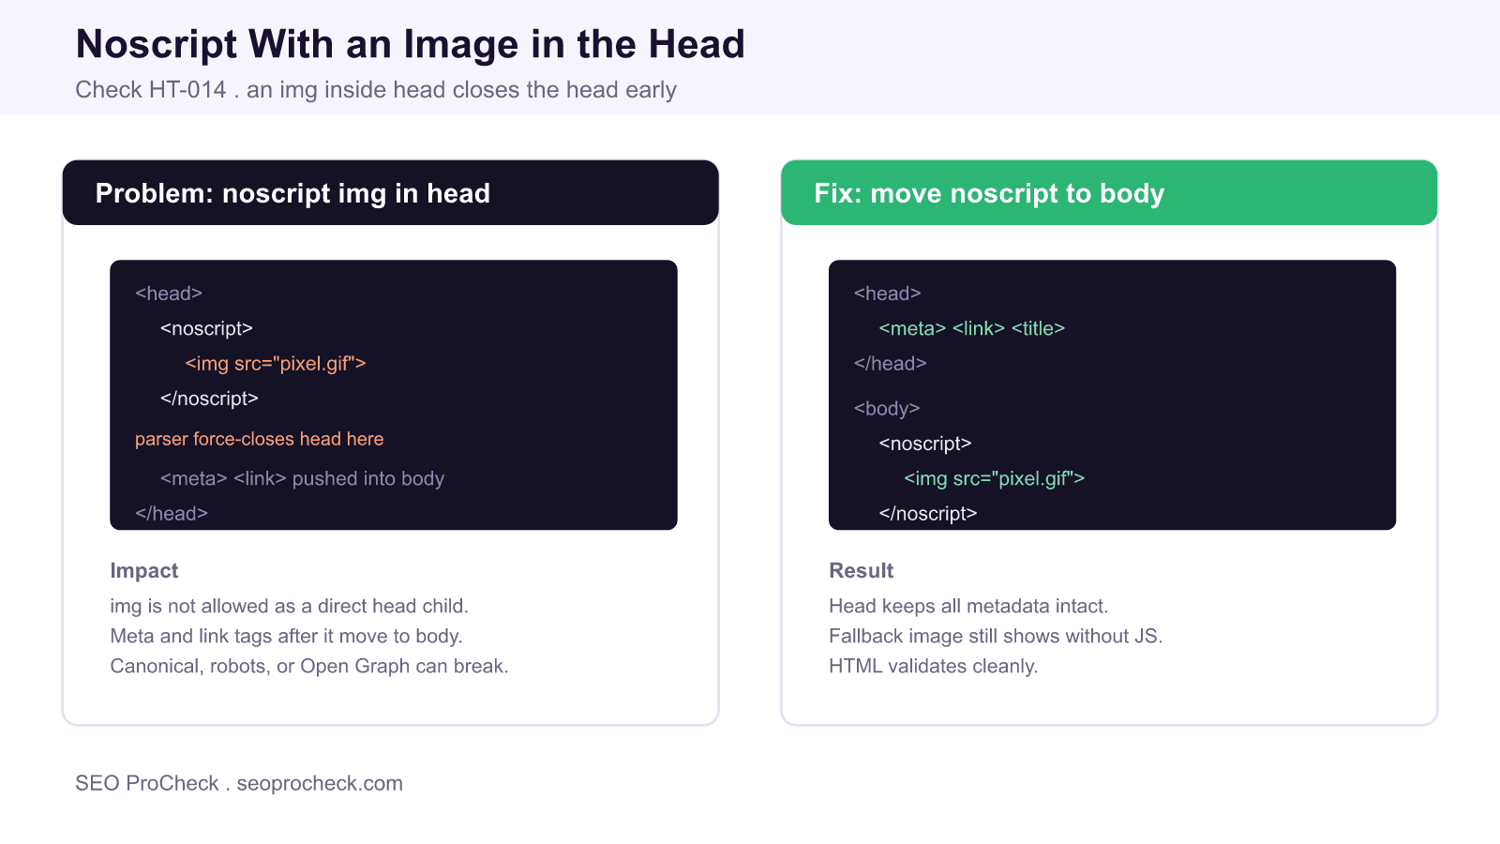The width and height of the screenshot is (1500, 844).
Task: Click the opening <noscript> tag in Fix code
Action: pyautogui.click(x=925, y=444)
